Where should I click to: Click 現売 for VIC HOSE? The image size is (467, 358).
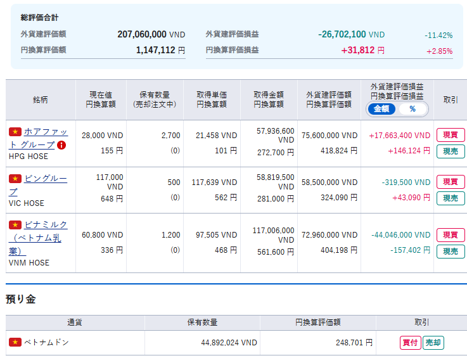[x=451, y=198]
